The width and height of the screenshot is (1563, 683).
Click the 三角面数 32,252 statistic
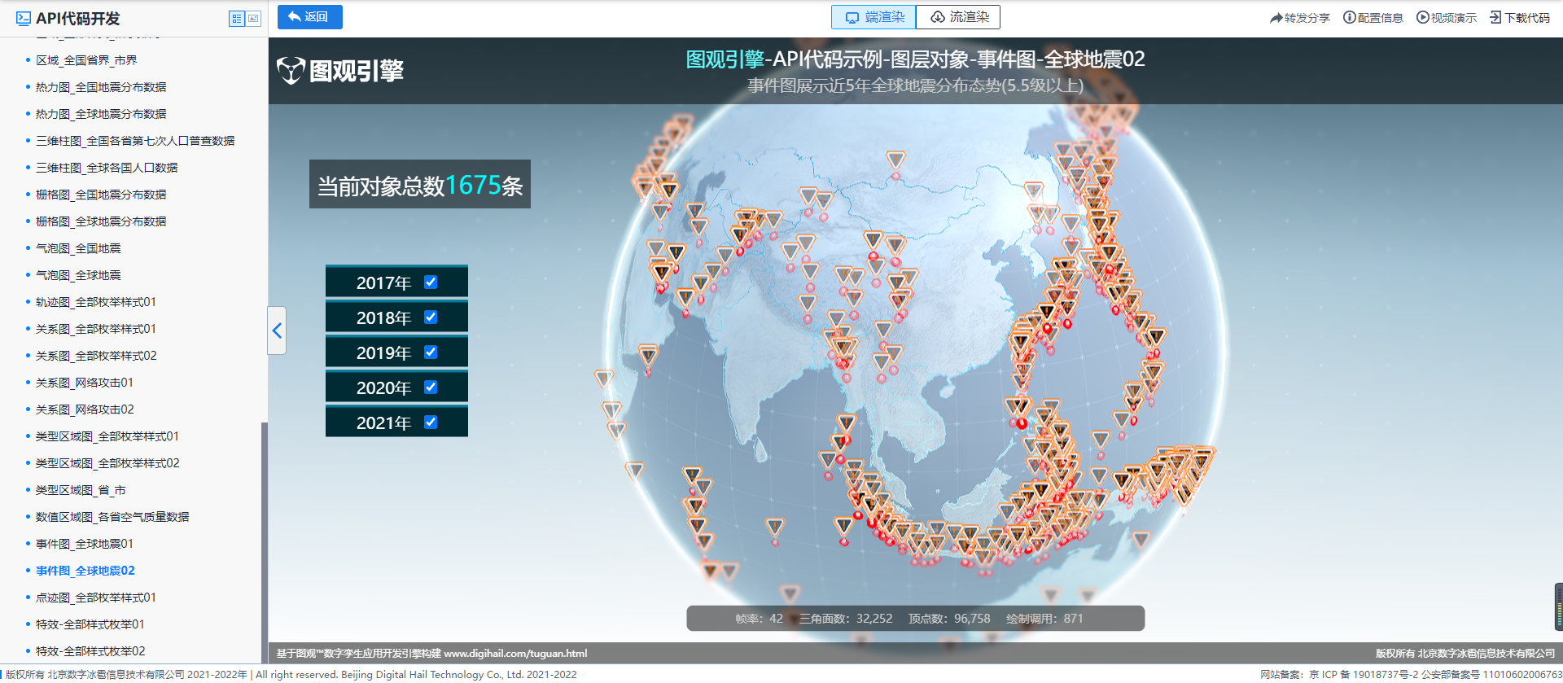[x=846, y=619]
